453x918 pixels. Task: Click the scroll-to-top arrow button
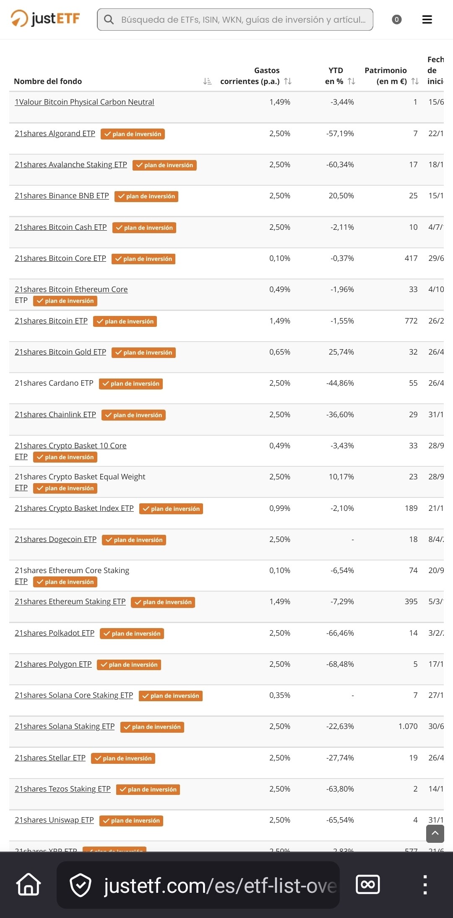pyautogui.click(x=435, y=834)
